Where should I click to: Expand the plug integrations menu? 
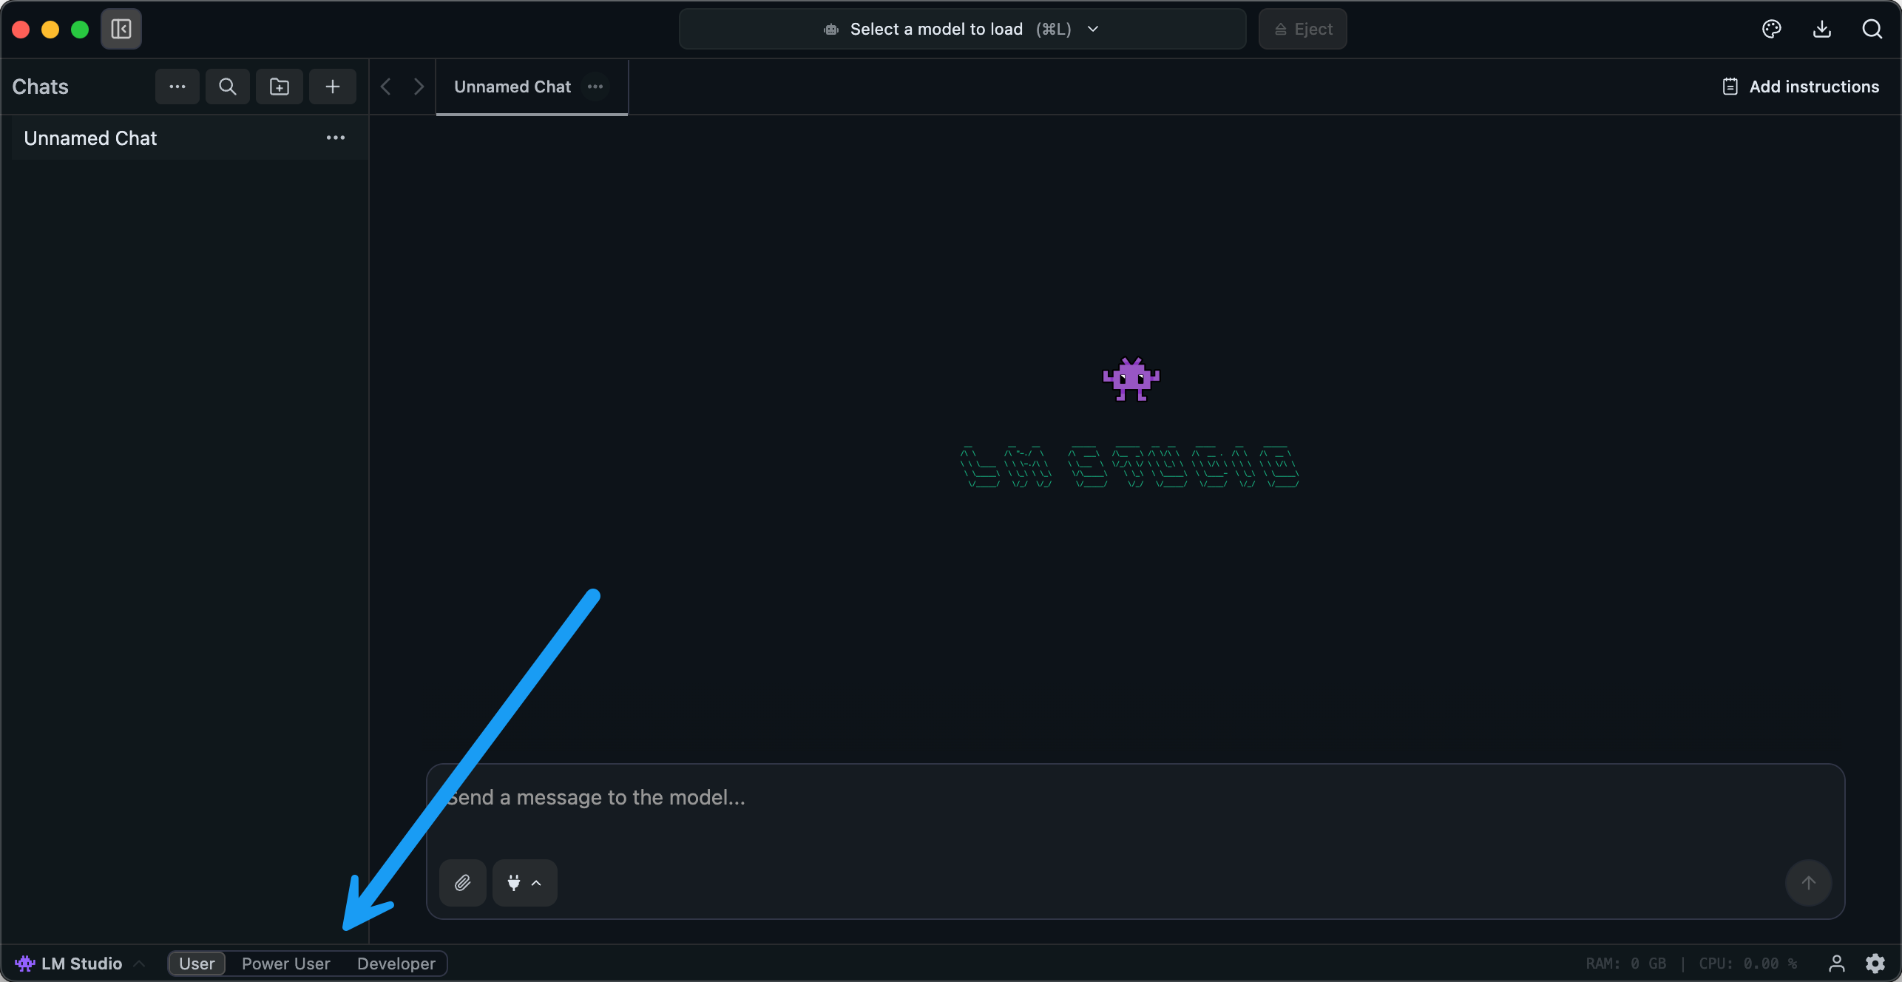[x=524, y=882]
